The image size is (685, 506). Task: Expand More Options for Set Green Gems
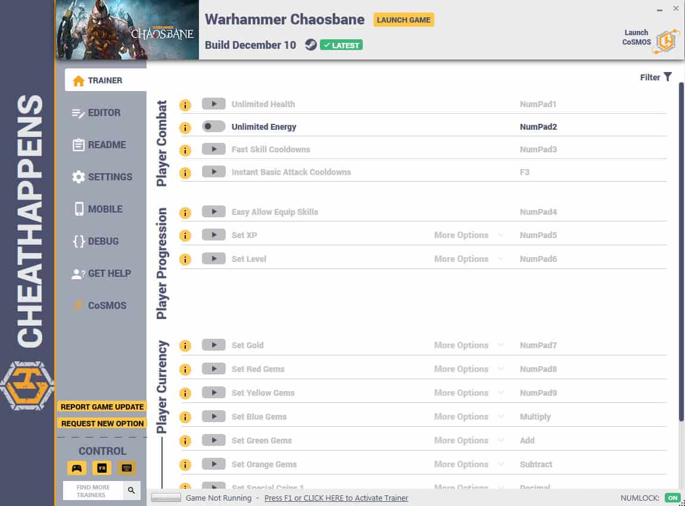pos(469,441)
